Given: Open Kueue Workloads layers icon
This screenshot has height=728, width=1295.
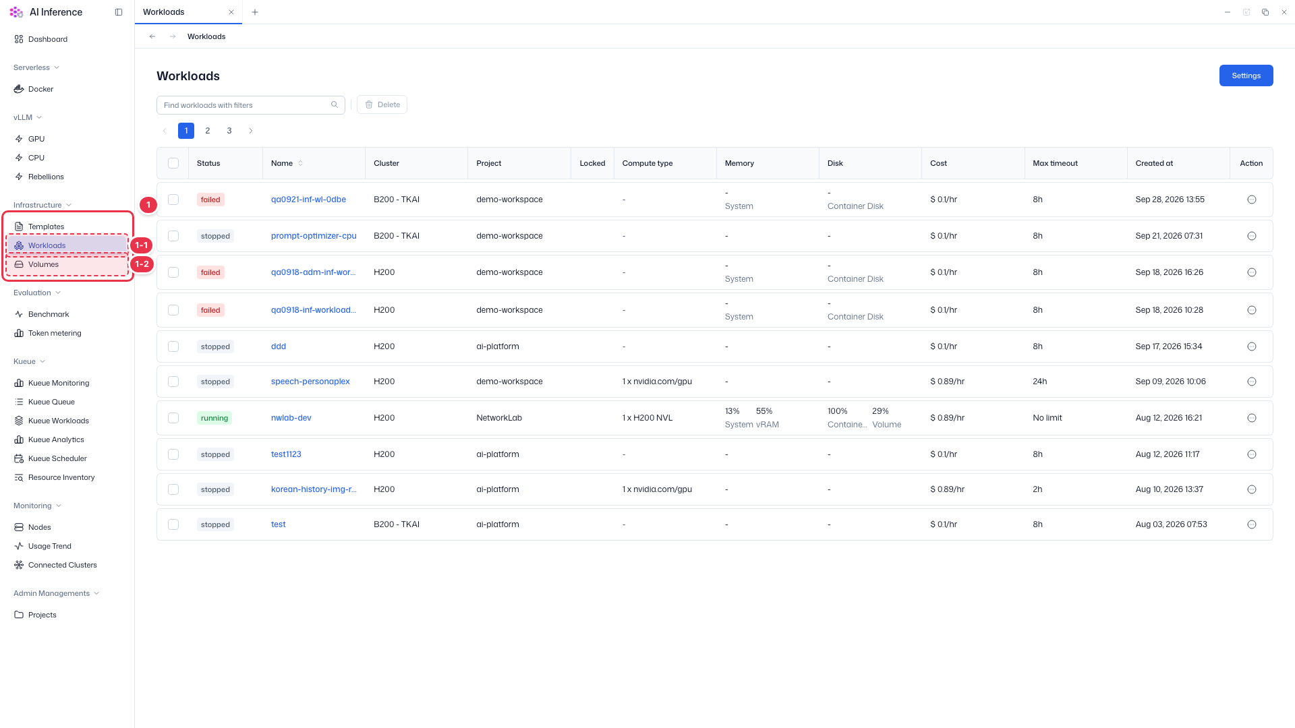Looking at the screenshot, I should point(19,421).
